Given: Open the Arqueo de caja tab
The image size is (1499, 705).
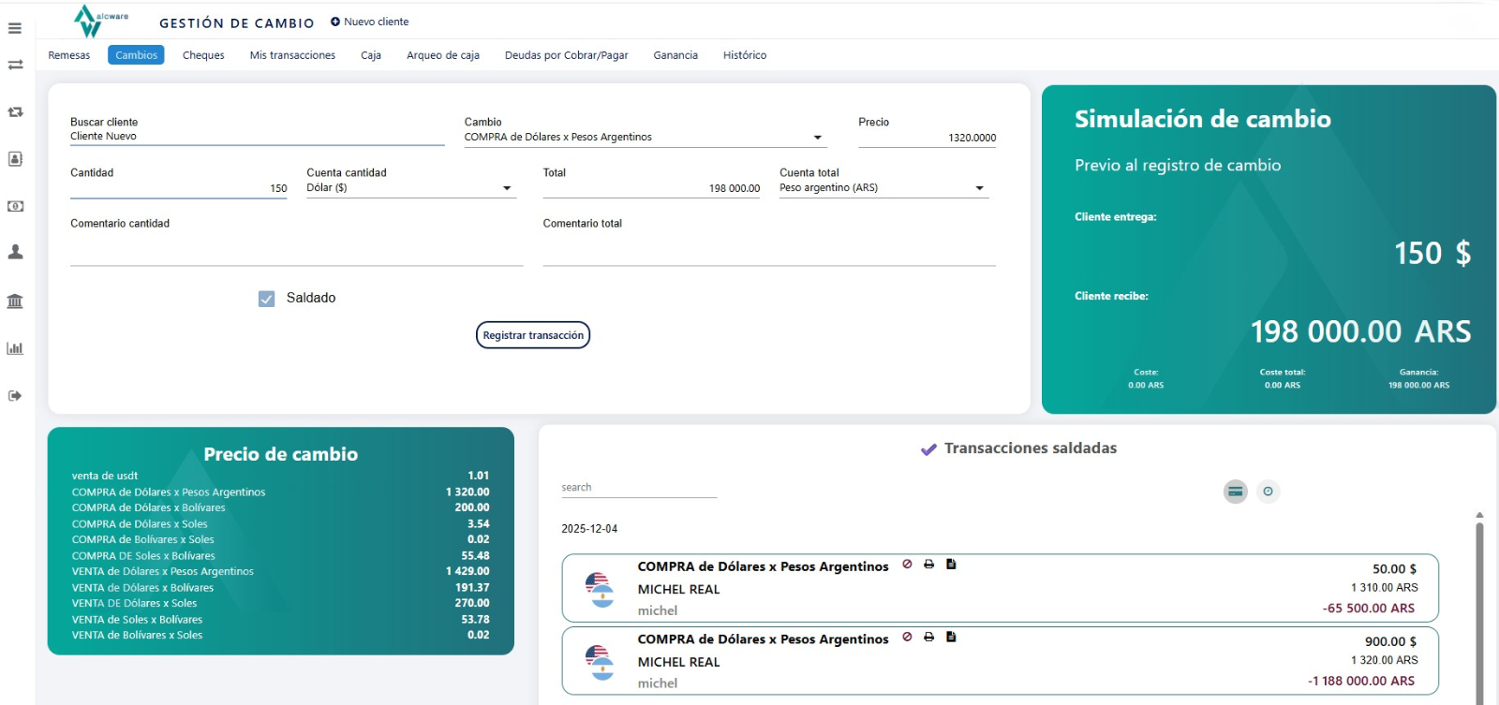Looking at the screenshot, I should click(x=442, y=55).
